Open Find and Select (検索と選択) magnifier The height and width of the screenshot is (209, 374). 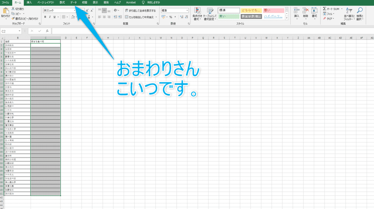(360, 14)
